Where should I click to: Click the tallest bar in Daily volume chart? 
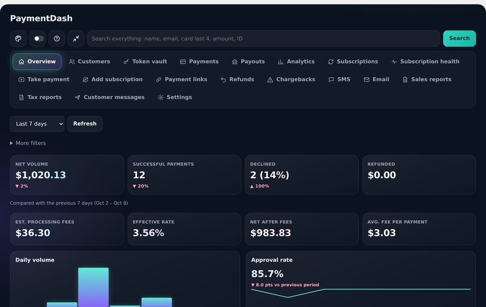(94, 287)
